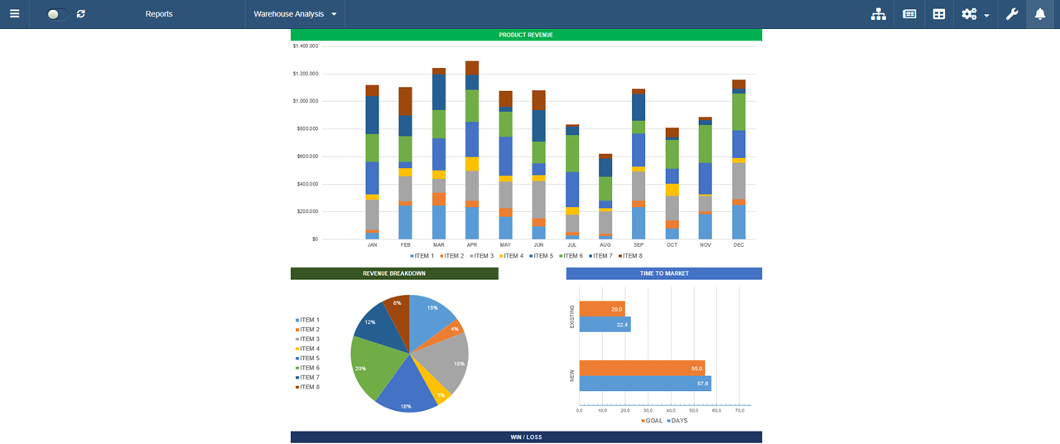
Task: Open the gears settings dropdown
Action: tap(976, 14)
